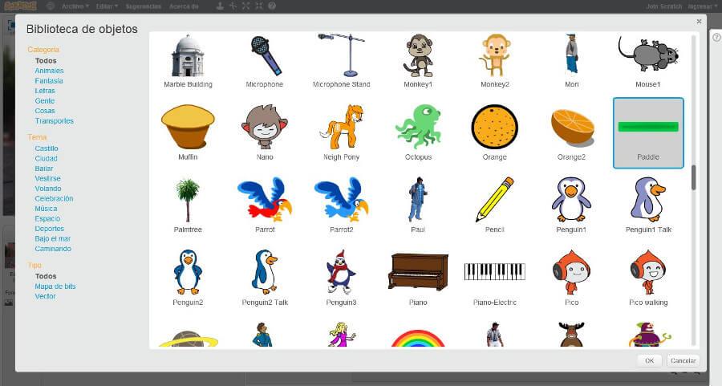This screenshot has height=386, width=722.
Task: Dismiss the library with Cancelar button
Action: coord(683,360)
